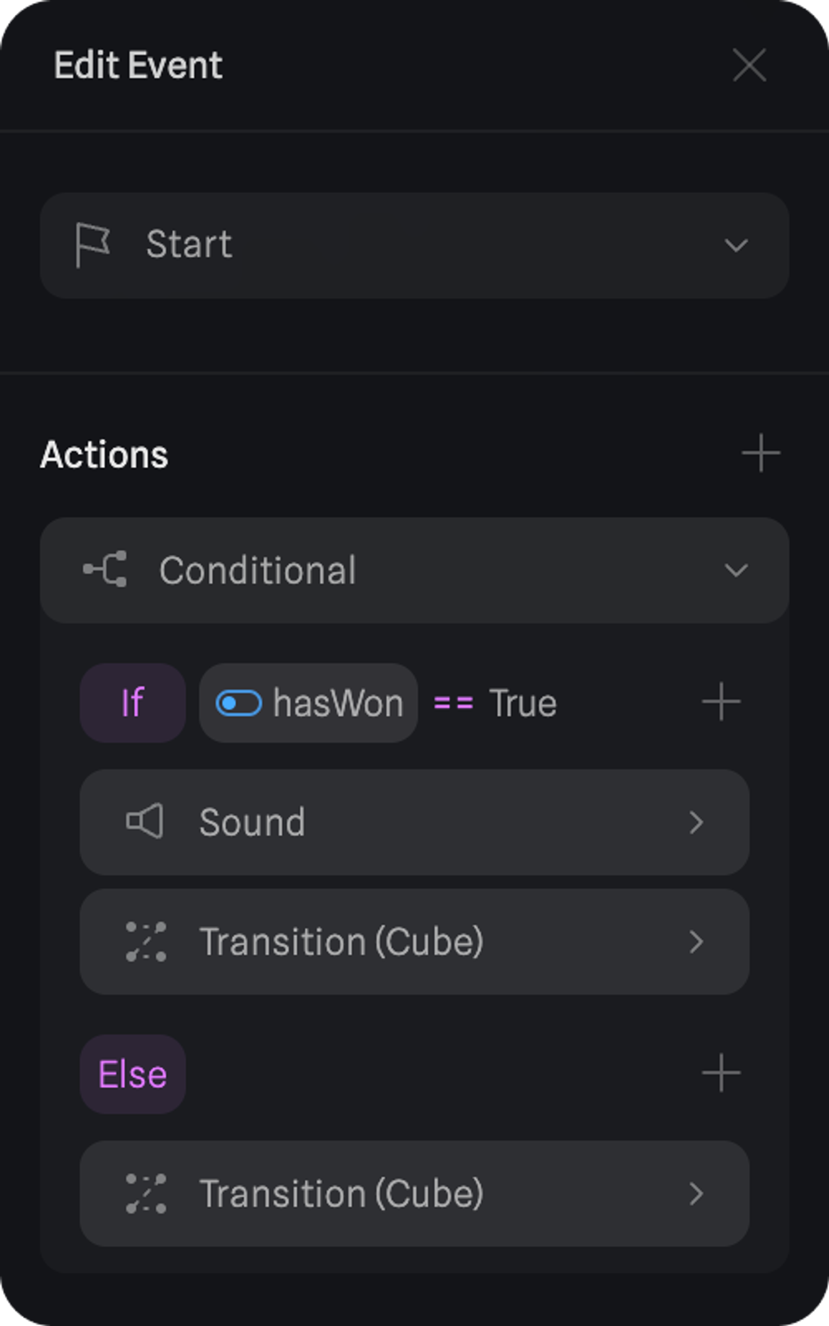The image size is (829, 1326).
Task: Add an action to the Else branch
Action: click(721, 1073)
